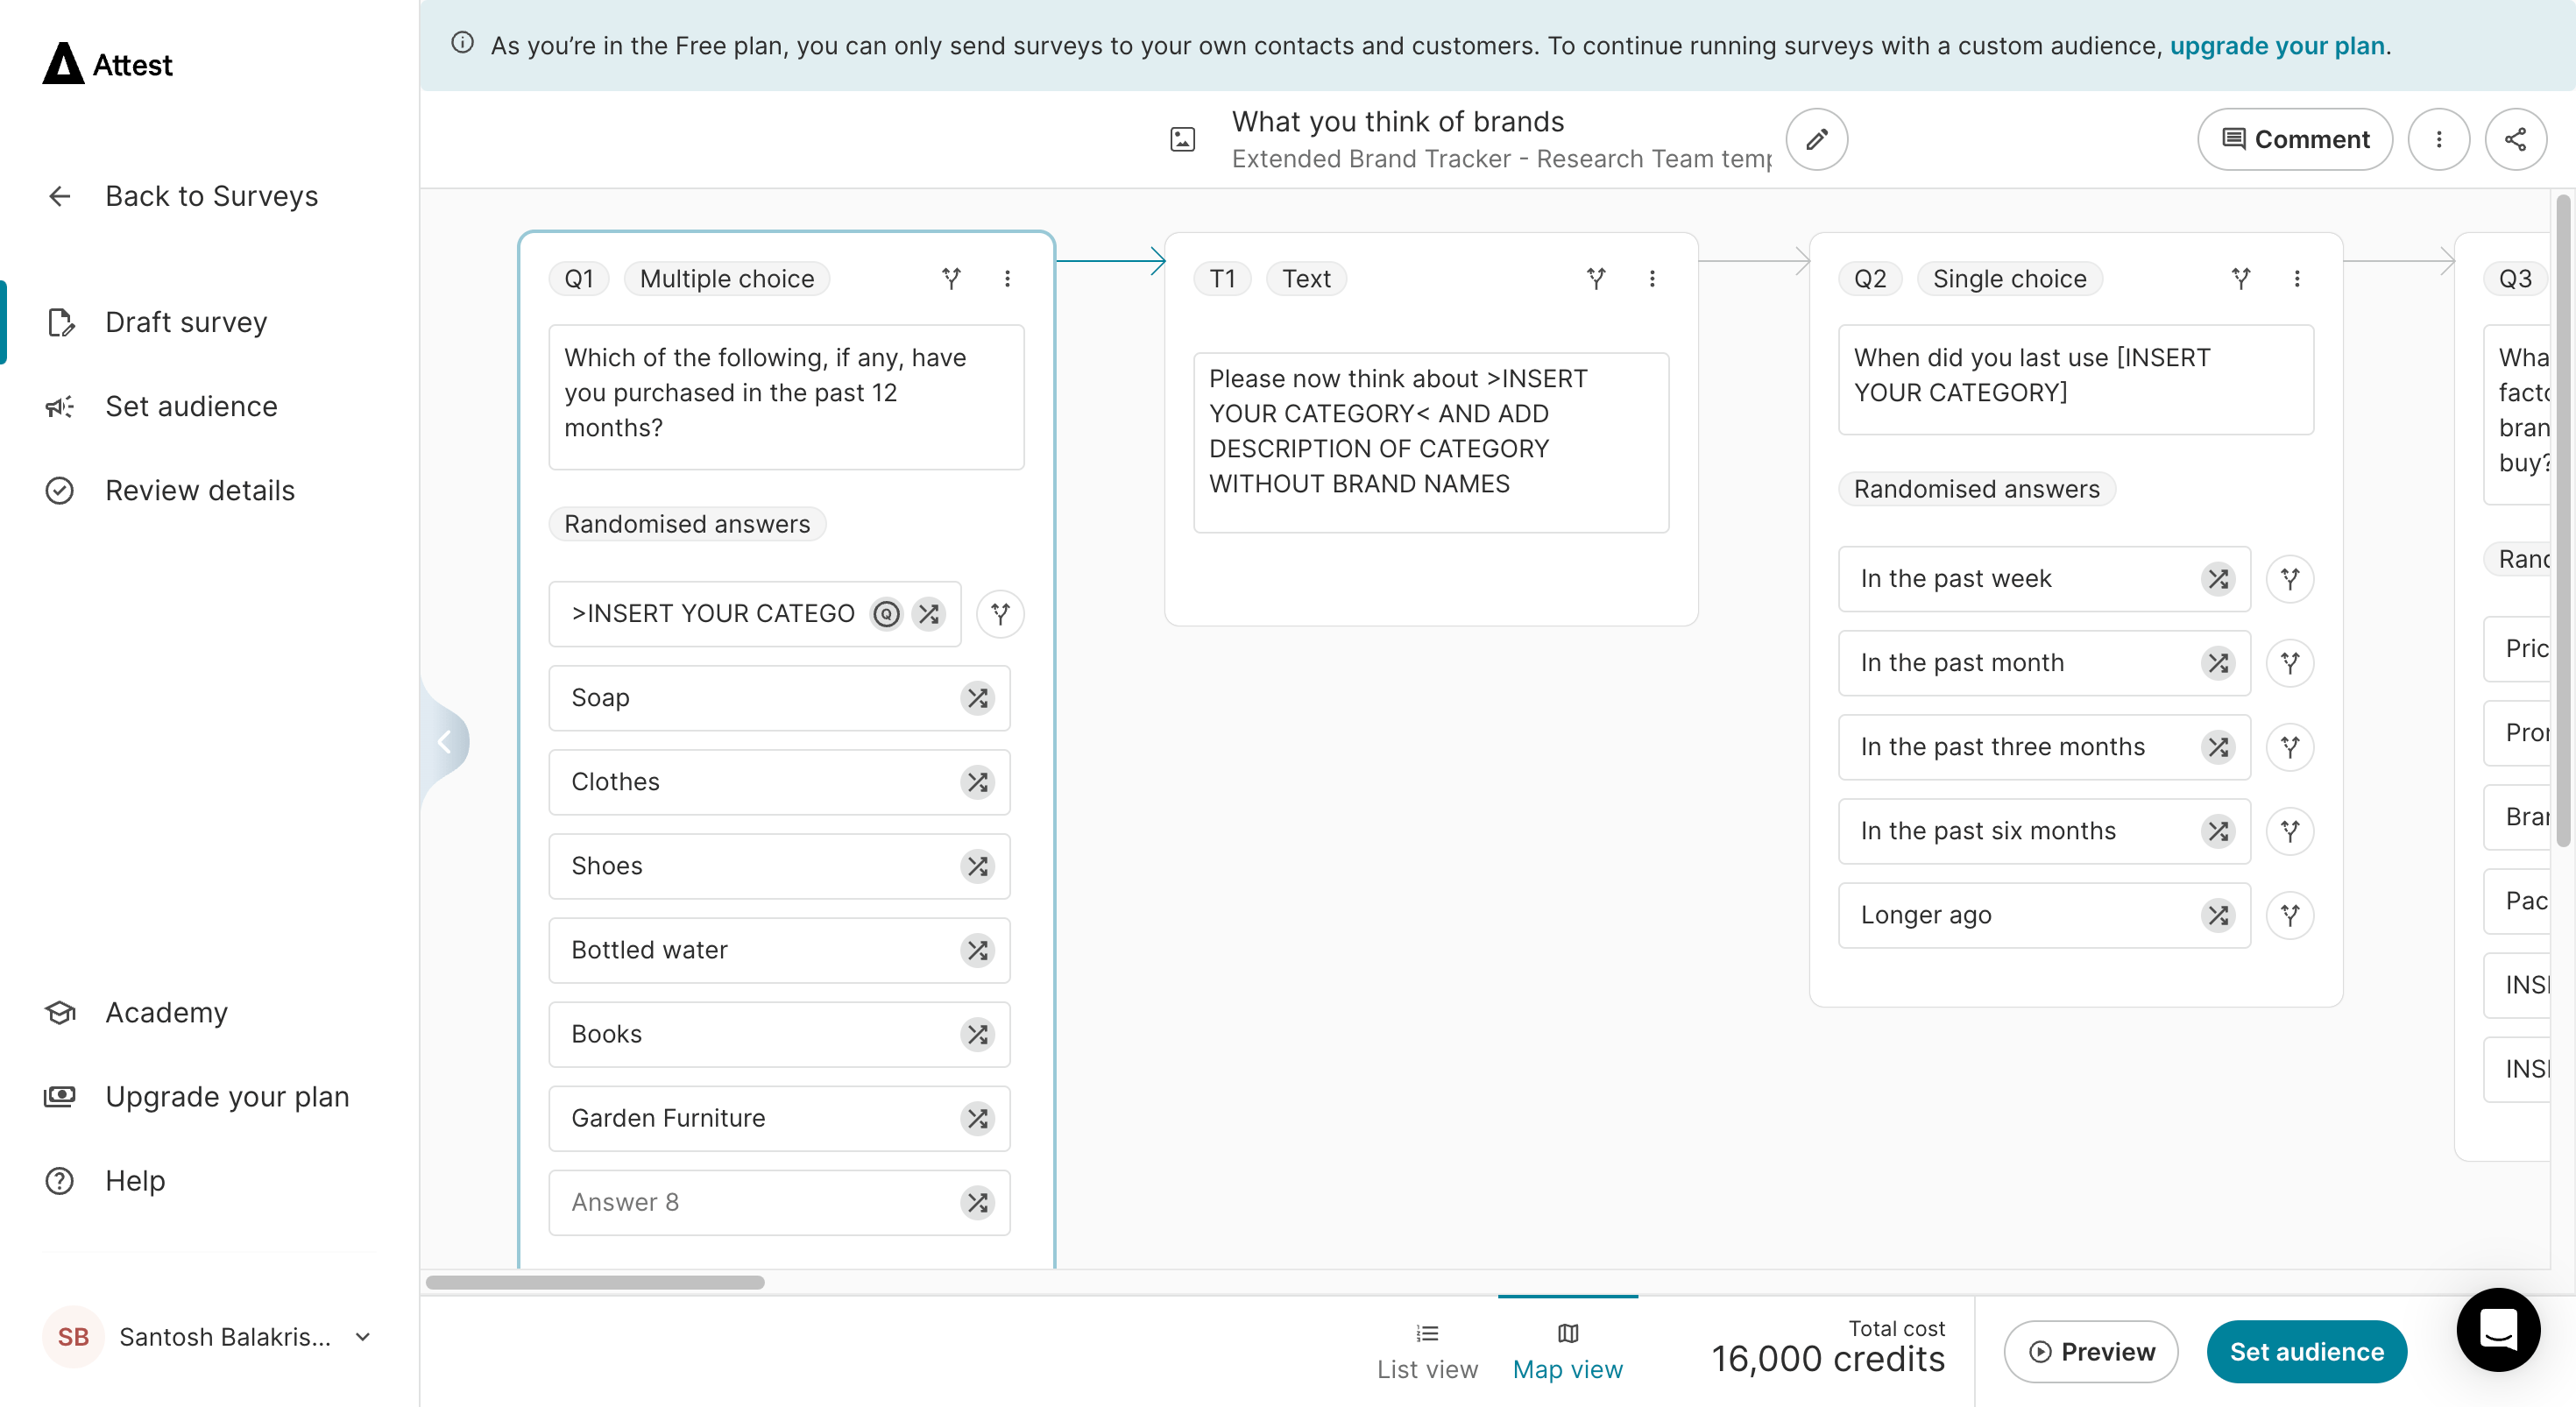Toggle randomise on 'In the past month'
Viewport: 2576px width, 1407px height.
point(2217,663)
